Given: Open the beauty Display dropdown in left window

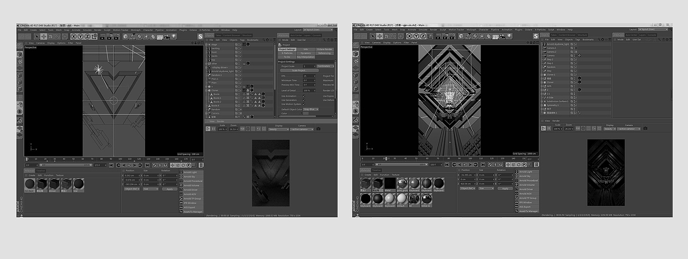Looking at the screenshot, I should click(x=278, y=129).
